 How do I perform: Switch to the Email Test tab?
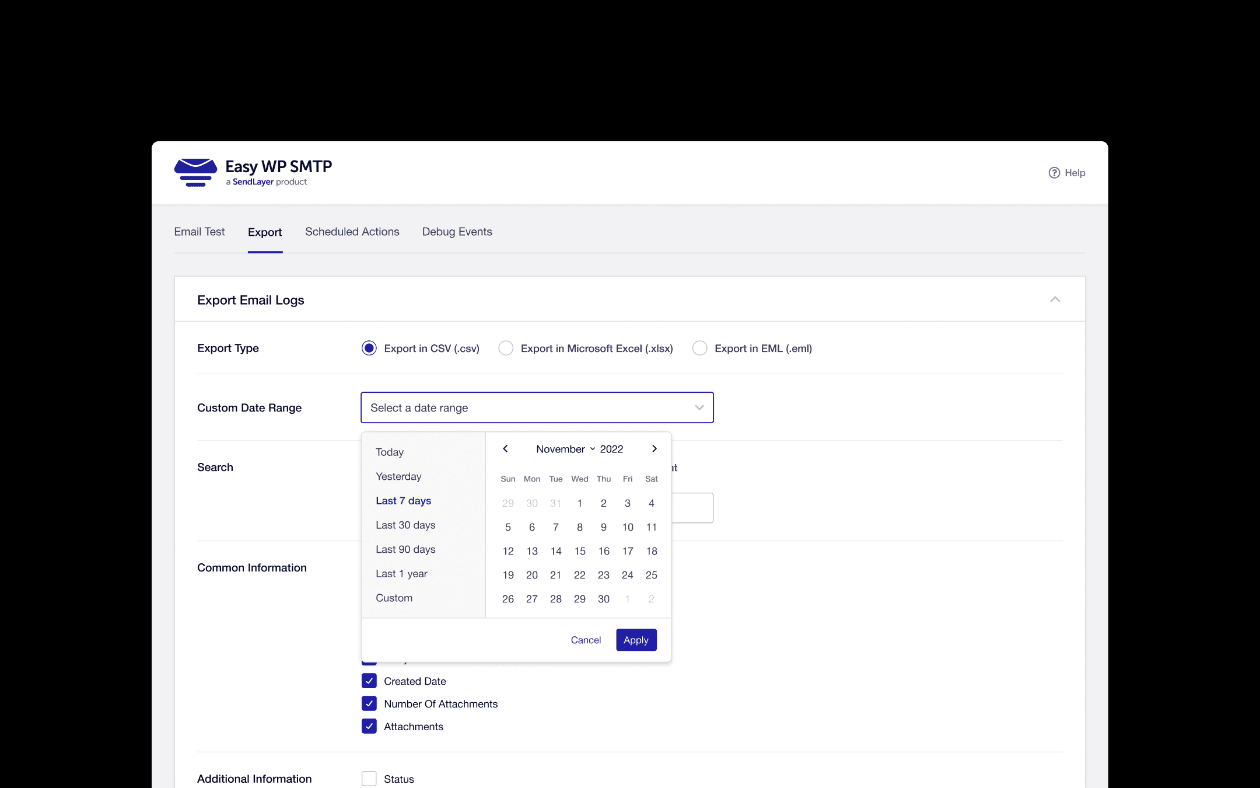199,232
